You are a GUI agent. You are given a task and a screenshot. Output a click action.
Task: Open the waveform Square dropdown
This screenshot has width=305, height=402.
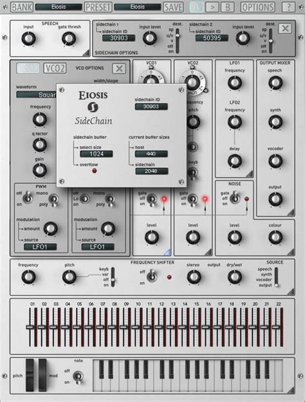coord(36,95)
